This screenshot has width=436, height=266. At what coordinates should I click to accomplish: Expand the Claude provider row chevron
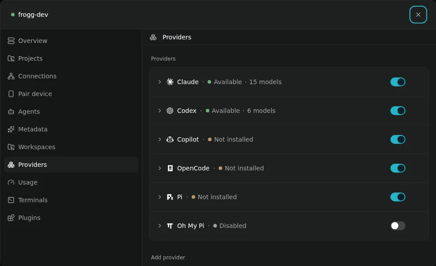click(x=160, y=82)
